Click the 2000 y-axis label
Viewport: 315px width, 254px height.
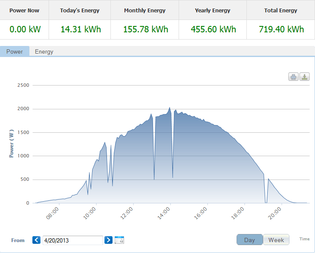tap(23, 108)
